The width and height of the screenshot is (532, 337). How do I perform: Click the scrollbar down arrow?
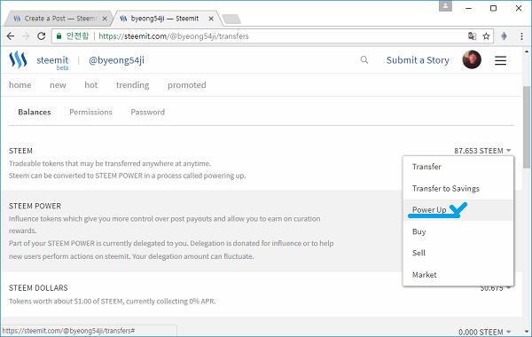[x=526, y=332]
